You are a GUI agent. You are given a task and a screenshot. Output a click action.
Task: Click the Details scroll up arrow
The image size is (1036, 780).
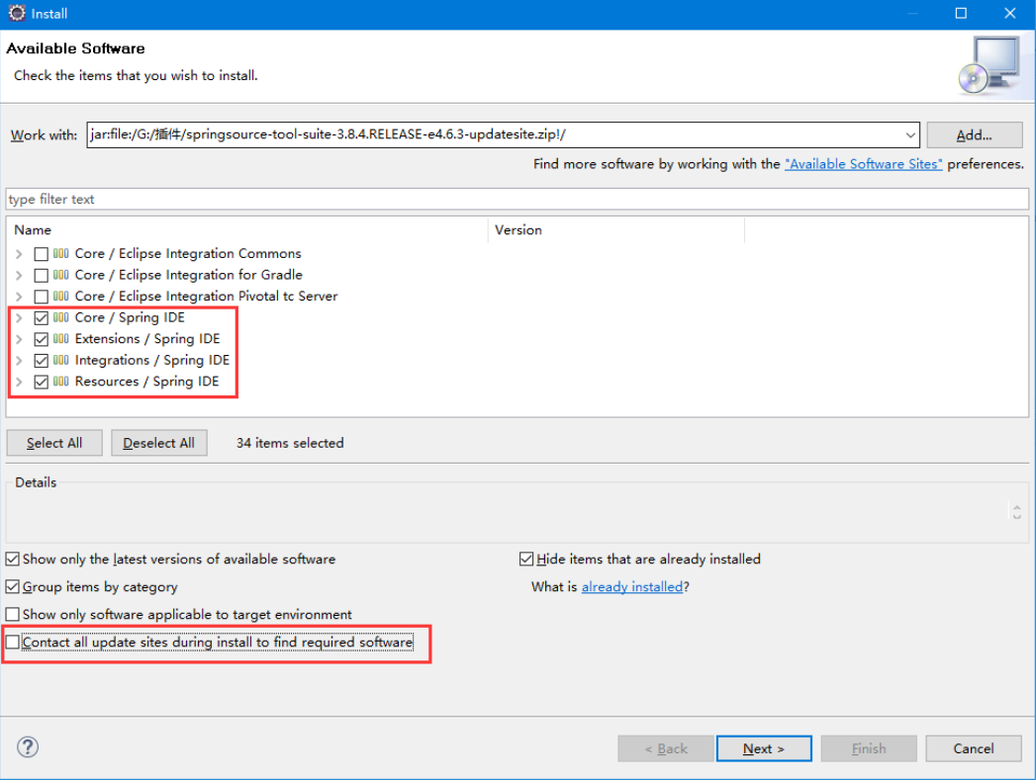(1017, 507)
